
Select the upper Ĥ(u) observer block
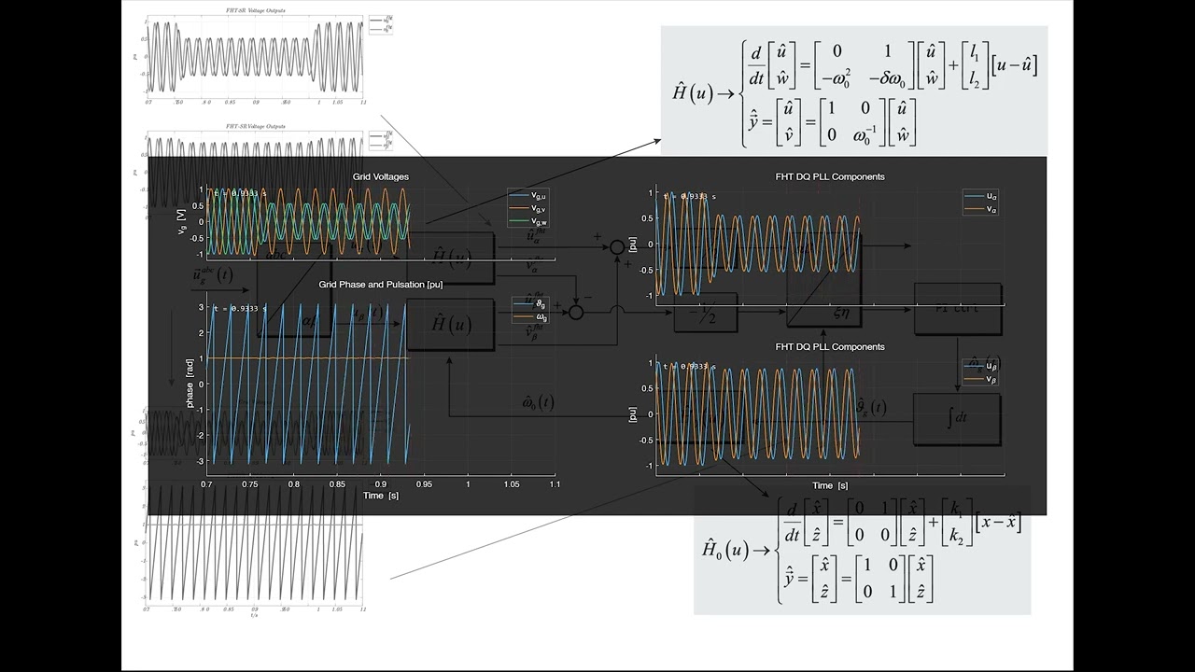[x=452, y=252]
